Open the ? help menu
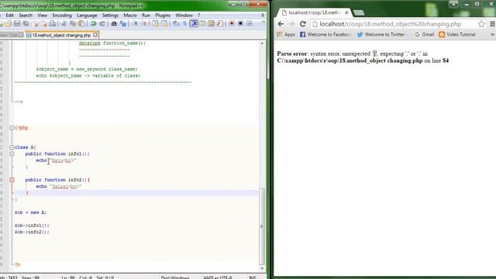496x279 pixels. (199, 15)
